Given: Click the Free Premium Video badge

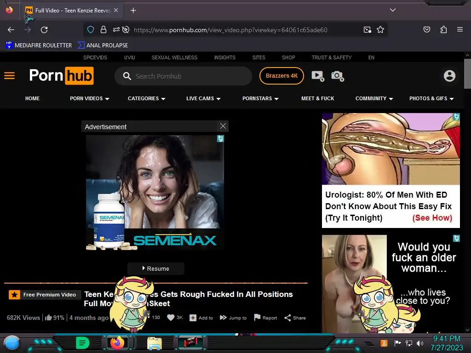Looking at the screenshot, I should click(45, 295).
